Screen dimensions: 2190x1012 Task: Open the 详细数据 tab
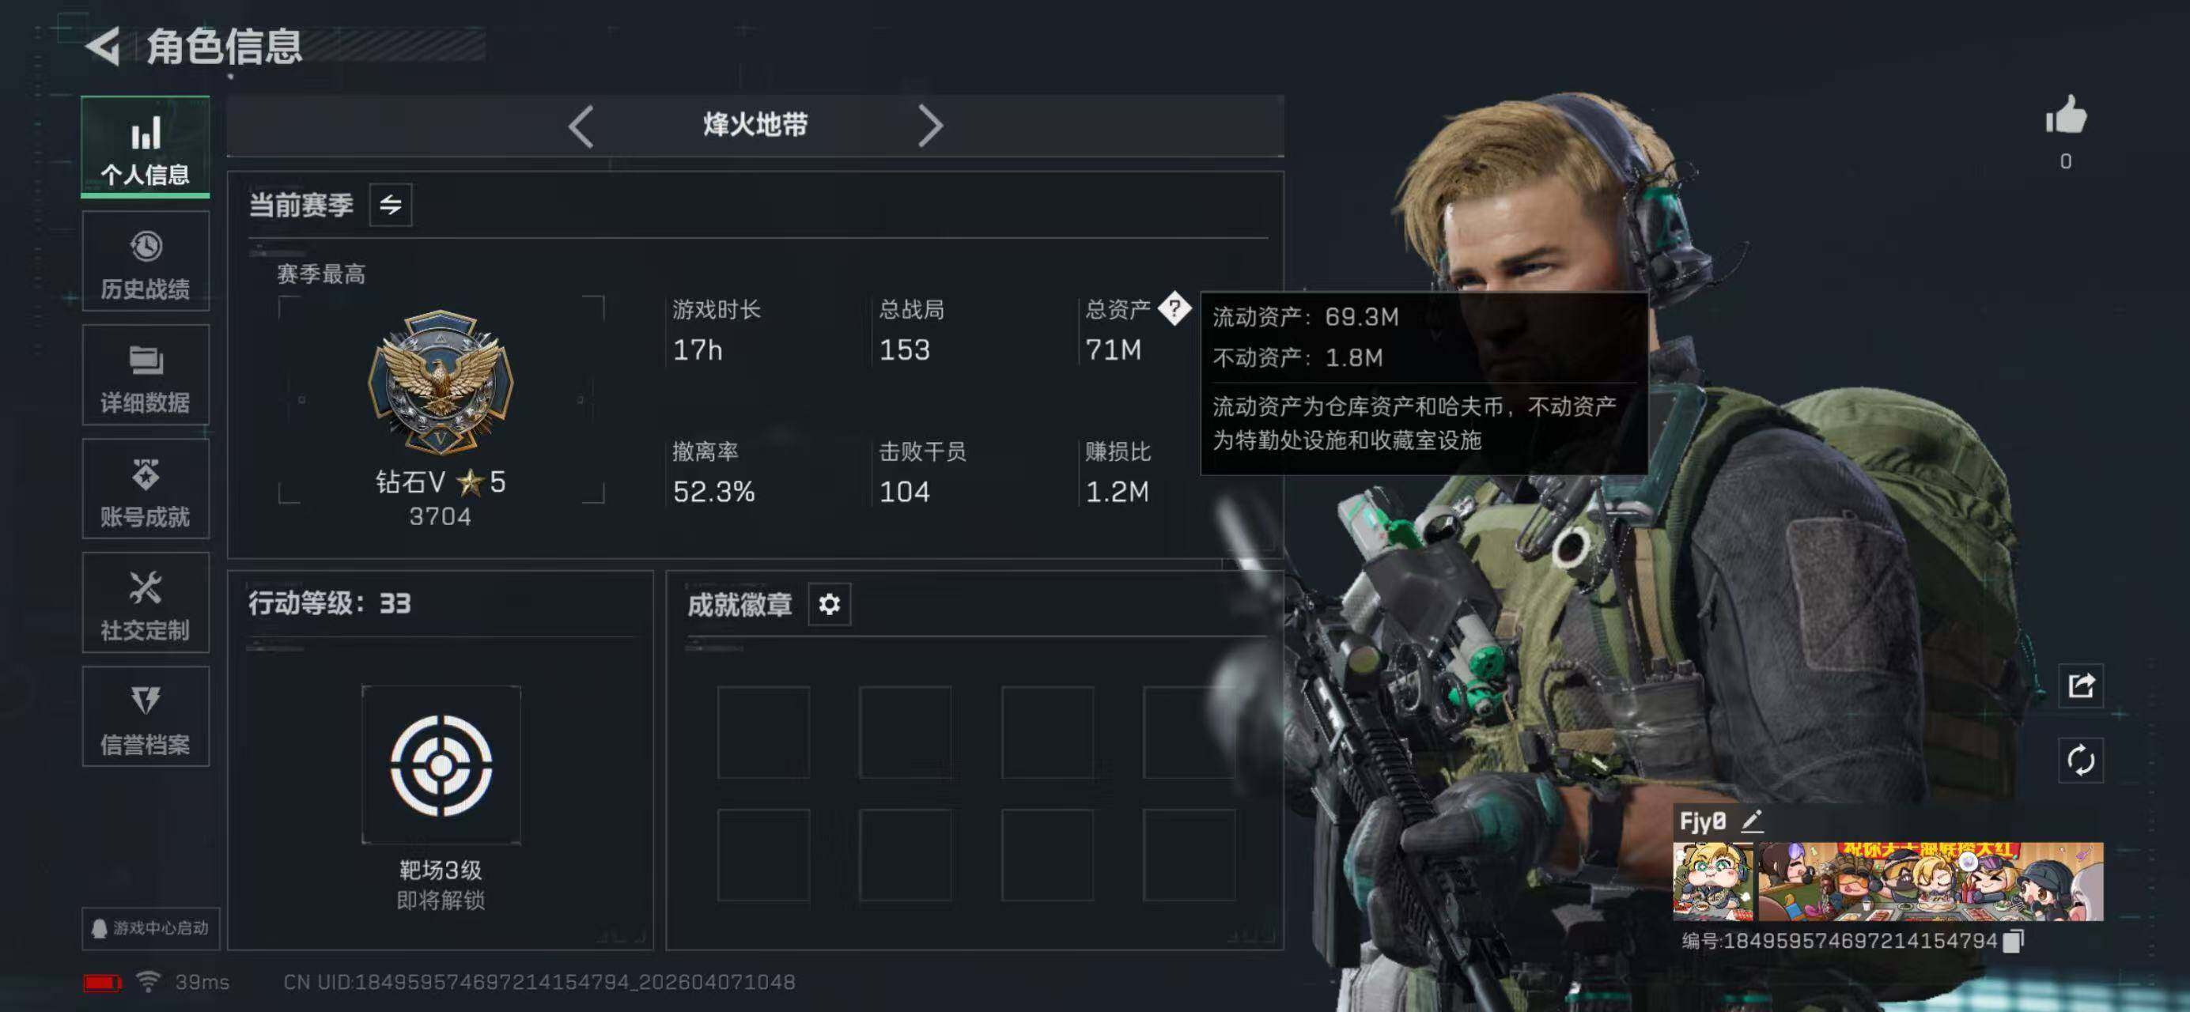tap(146, 375)
